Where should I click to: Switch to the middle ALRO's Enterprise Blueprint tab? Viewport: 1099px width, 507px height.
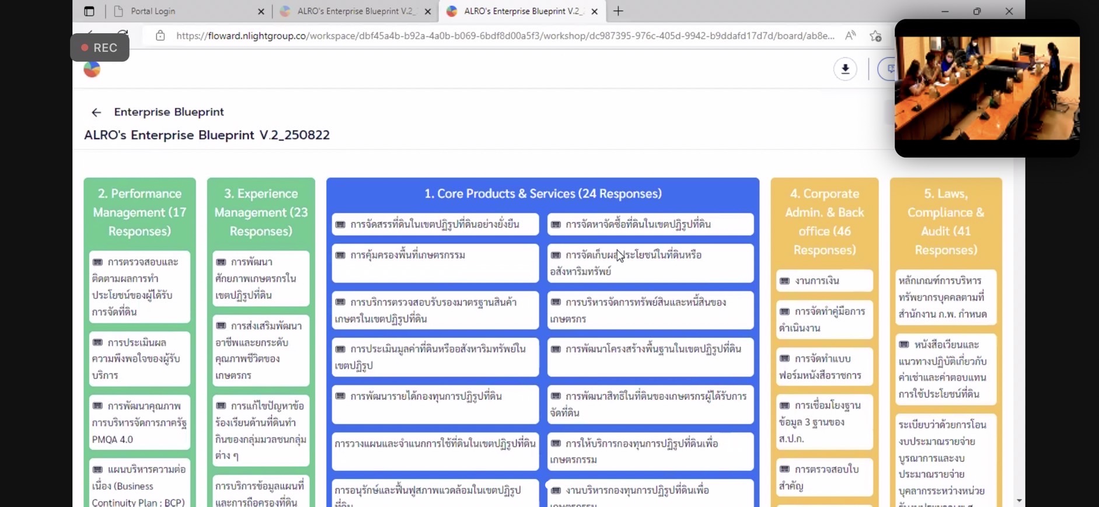click(x=356, y=11)
